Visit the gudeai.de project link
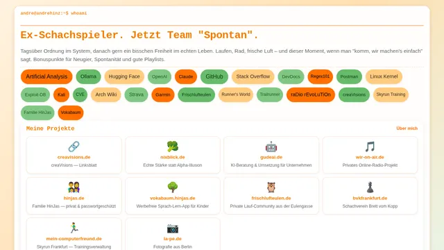The width and height of the screenshot is (444, 250). (271, 157)
